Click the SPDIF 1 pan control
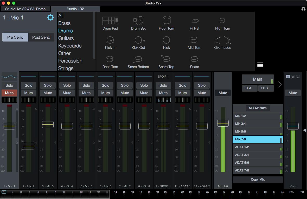307x199 pixels. pyautogui.click(x=163, y=100)
